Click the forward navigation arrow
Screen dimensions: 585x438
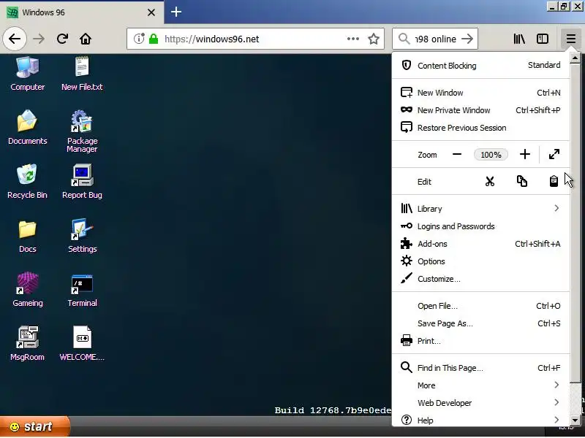click(39, 39)
